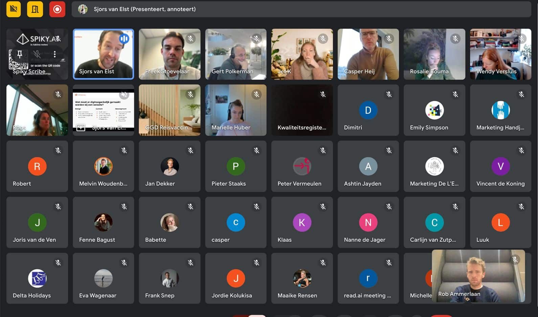
Task: Click Robert's orange R avatar
Action: [37, 166]
